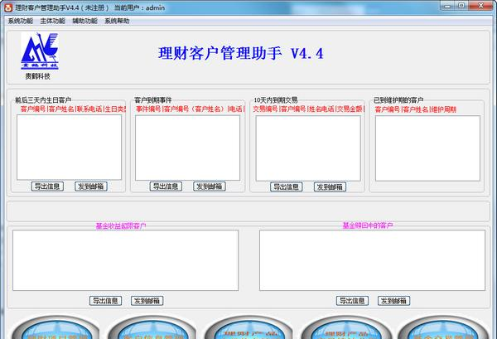Click inside the 基金赎回中的客户 list box
The height and width of the screenshot is (339, 497).
tap(372, 260)
